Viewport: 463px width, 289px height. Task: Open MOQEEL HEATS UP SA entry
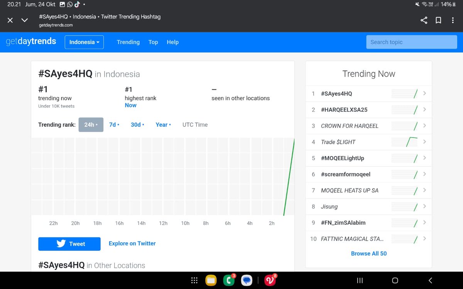point(350,190)
